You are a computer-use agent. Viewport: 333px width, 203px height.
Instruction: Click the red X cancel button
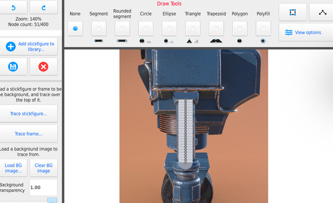pos(43,67)
